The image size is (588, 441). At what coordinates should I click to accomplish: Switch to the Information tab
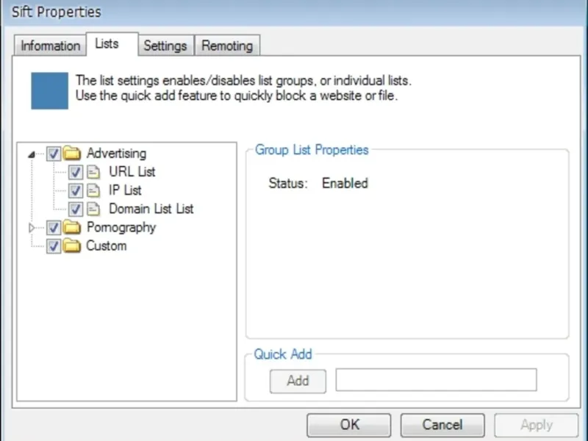click(x=50, y=46)
